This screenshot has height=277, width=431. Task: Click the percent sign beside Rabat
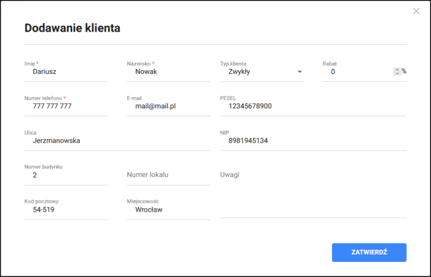click(x=404, y=71)
